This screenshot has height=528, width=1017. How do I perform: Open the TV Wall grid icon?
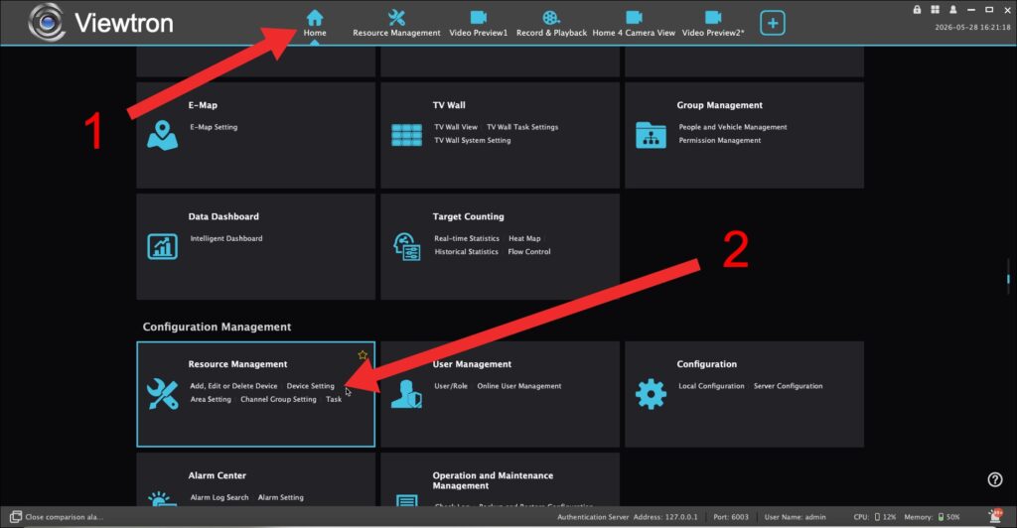[x=406, y=135]
